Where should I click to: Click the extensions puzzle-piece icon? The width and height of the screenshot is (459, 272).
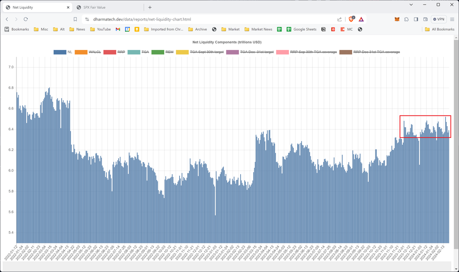pos(406,19)
